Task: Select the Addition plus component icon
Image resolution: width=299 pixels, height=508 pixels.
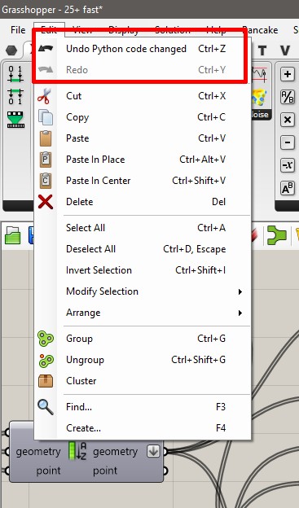Action: click(288, 74)
